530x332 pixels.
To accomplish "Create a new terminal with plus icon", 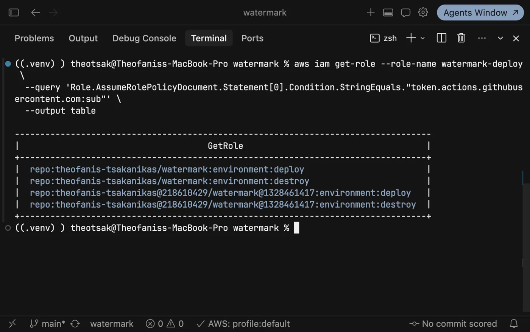I will [411, 38].
